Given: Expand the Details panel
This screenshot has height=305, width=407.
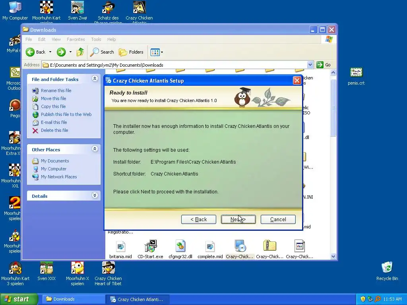Looking at the screenshot, I should pos(95,195).
